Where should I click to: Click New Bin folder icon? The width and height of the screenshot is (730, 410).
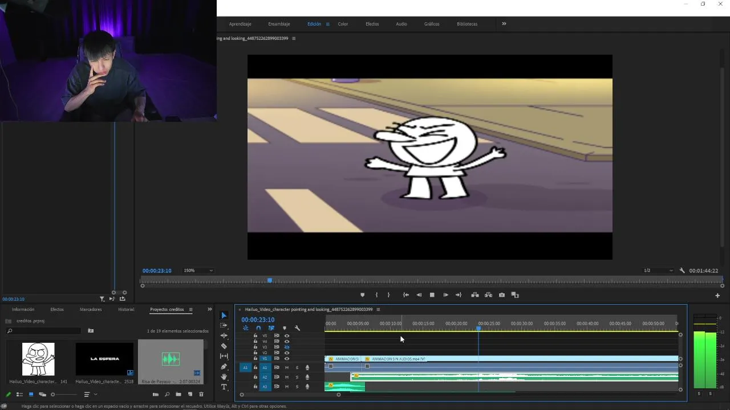[x=179, y=394]
